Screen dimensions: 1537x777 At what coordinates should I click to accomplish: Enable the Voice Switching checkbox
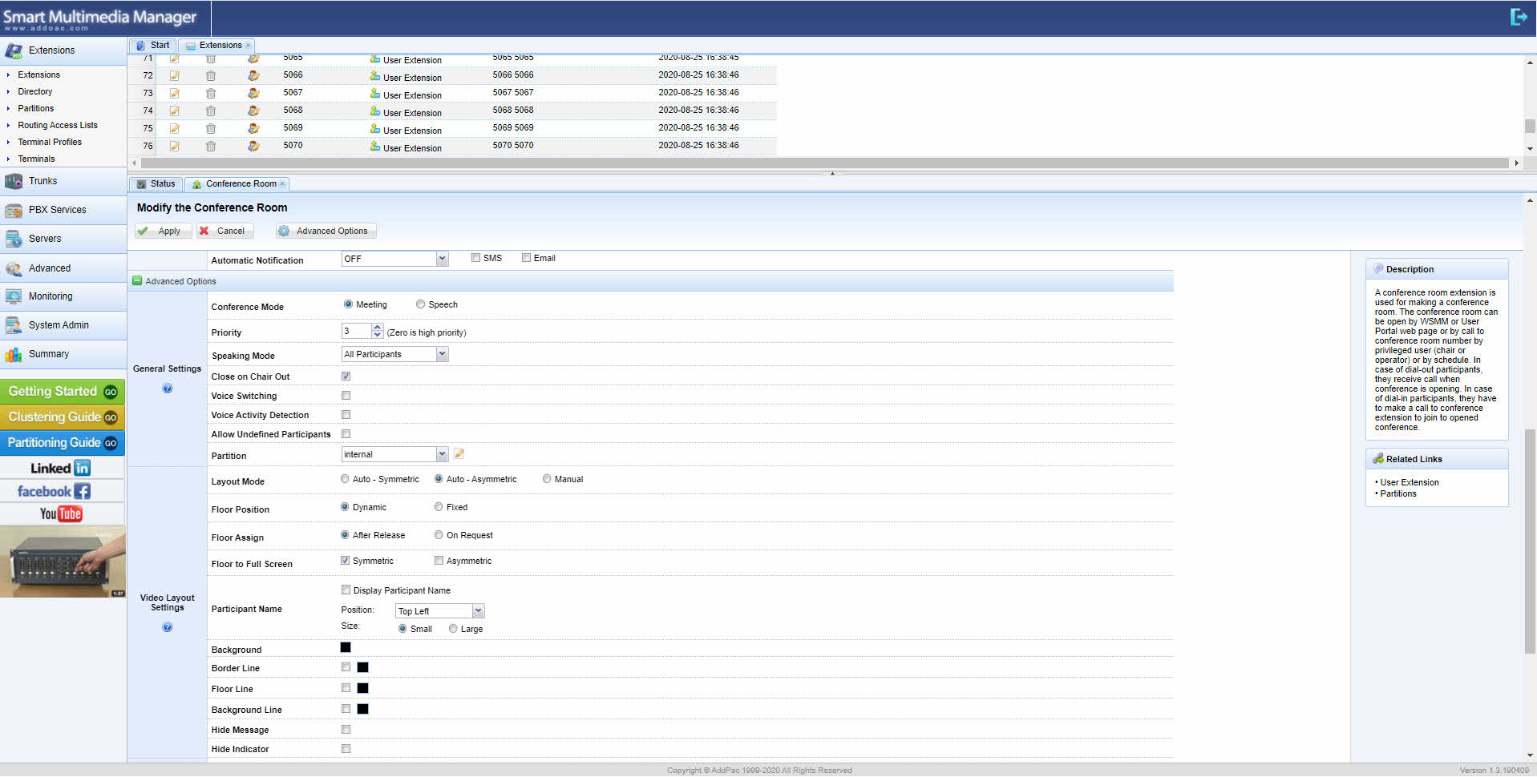tap(346, 396)
